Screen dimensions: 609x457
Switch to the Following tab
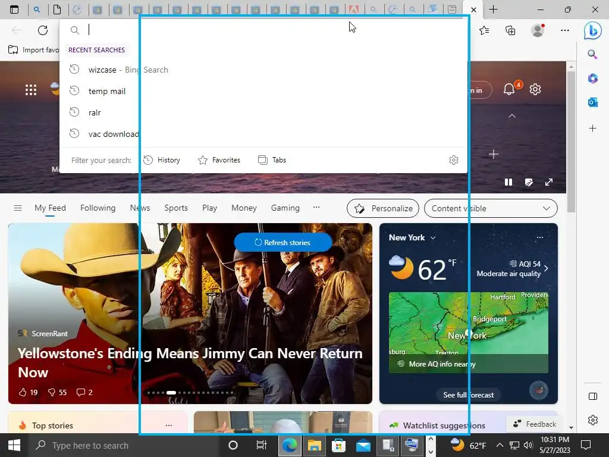coord(98,208)
